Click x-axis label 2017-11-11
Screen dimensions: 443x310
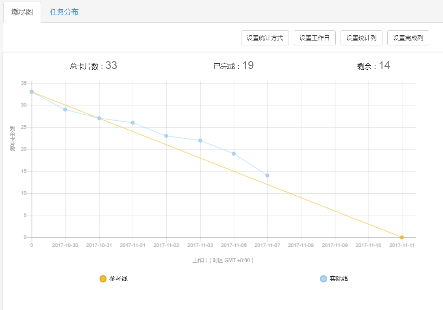[402, 246]
